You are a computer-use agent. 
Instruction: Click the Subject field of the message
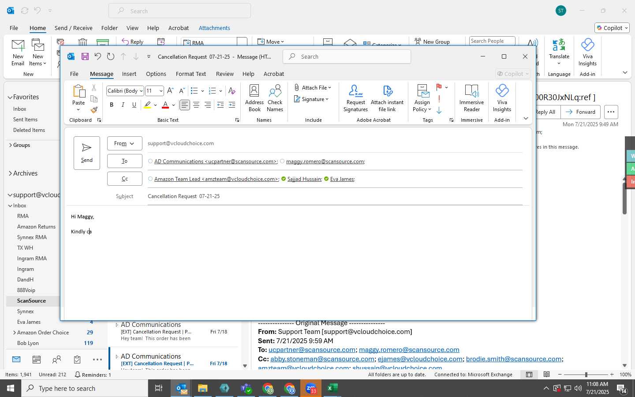point(335,196)
